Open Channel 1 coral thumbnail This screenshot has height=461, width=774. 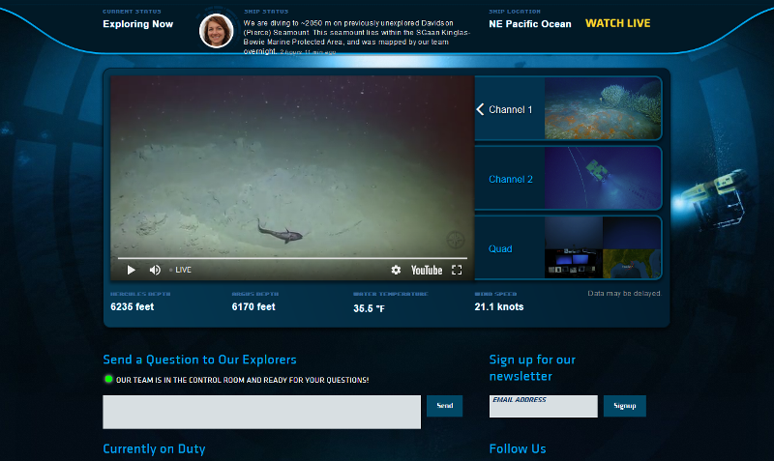603,109
